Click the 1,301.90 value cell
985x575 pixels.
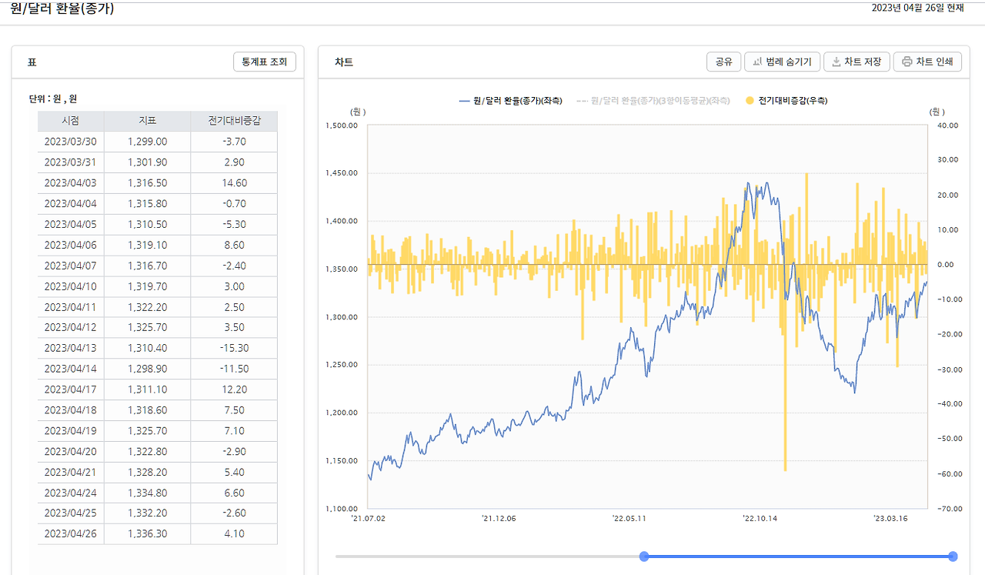coord(147,162)
